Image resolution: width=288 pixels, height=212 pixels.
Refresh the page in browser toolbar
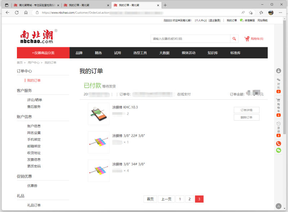tap(17, 12)
